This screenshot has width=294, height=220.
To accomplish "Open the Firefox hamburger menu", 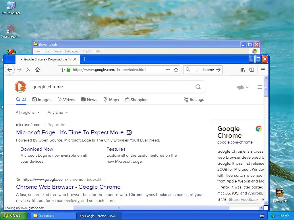I will pos(263,70).
